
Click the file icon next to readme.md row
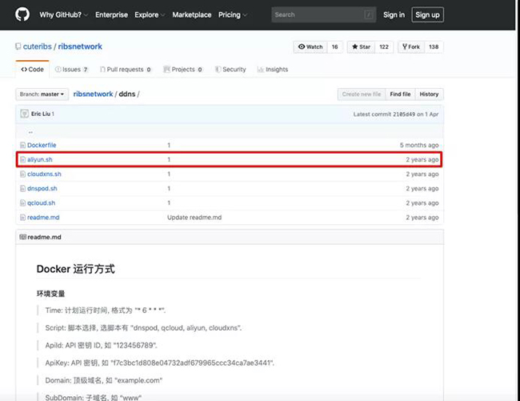22,218
